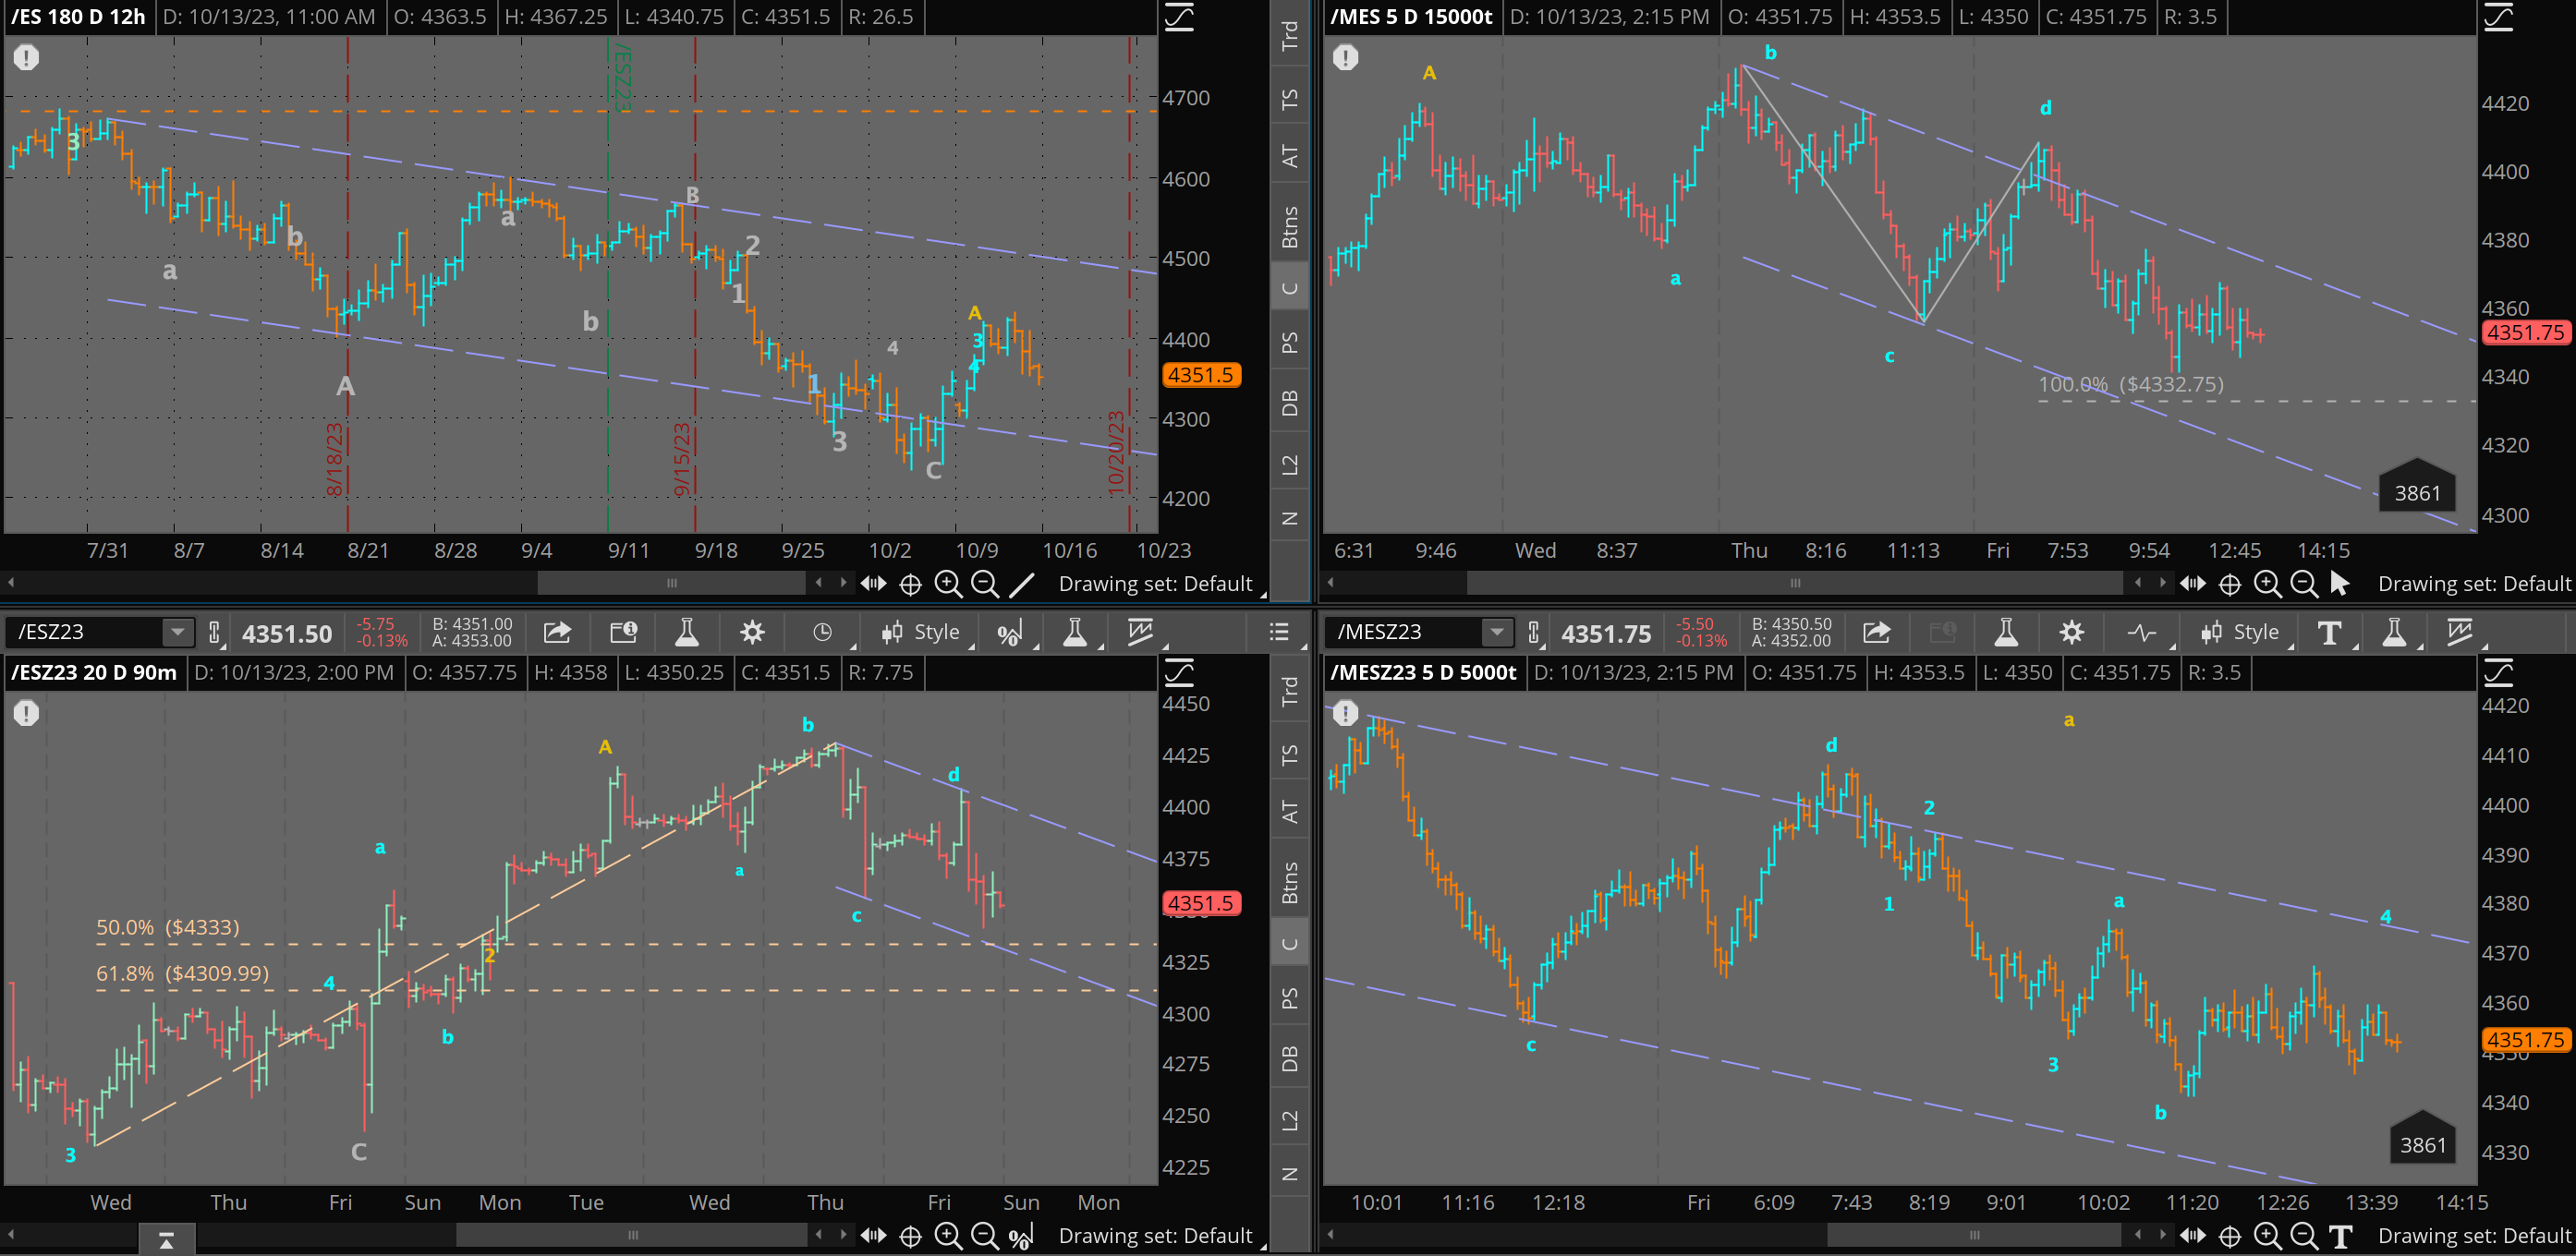
Task: Zoom out on the /MES 5 D 15000t chart
Action: tap(2304, 585)
